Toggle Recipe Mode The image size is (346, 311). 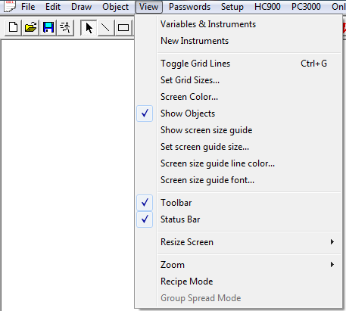(238, 281)
